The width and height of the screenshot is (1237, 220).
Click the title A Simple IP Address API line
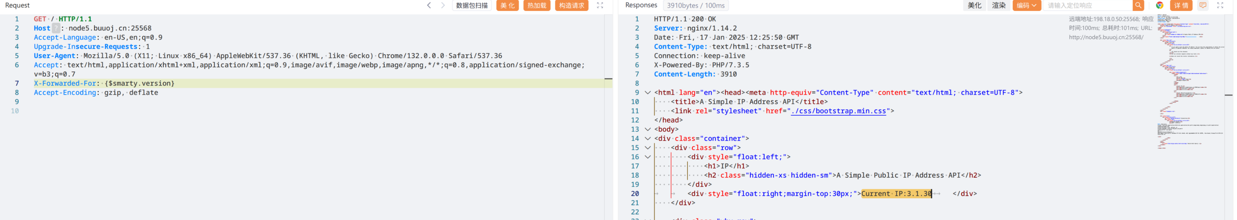point(749,102)
